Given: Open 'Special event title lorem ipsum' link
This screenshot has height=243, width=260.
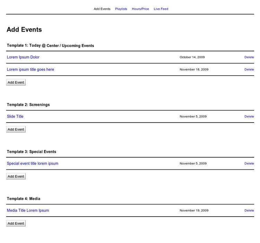Looking at the screenshot, I should click(33, 164).
